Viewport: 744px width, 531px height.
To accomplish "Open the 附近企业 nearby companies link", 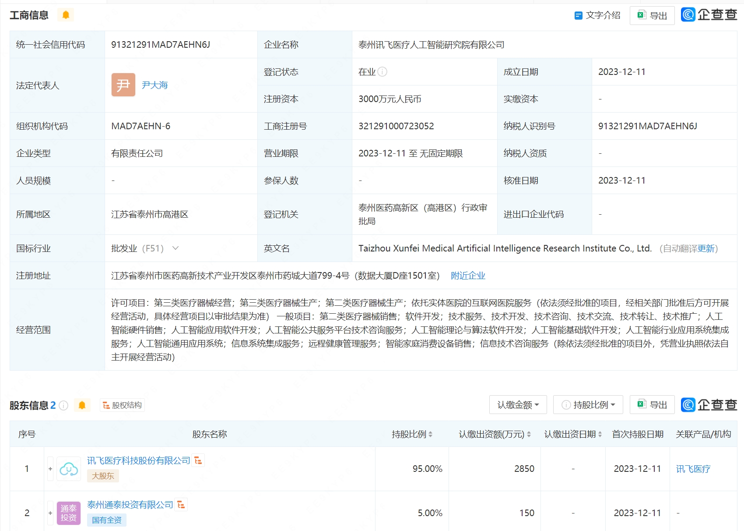I will pos(468,276).
